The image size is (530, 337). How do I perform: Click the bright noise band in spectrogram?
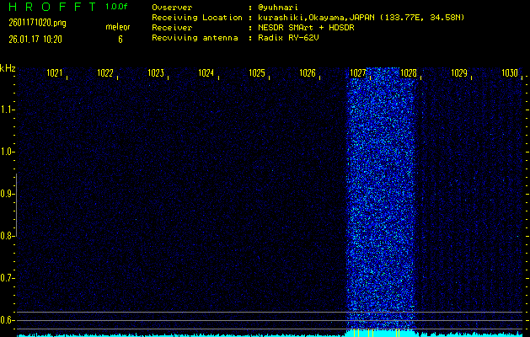(x=381, y=200)
